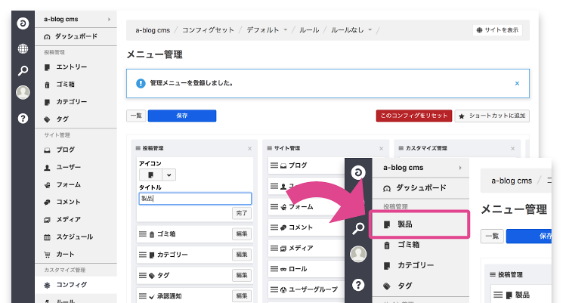Select コンフィグ in the sidebar menu
The image size is (563, 303).
(76, 285)
